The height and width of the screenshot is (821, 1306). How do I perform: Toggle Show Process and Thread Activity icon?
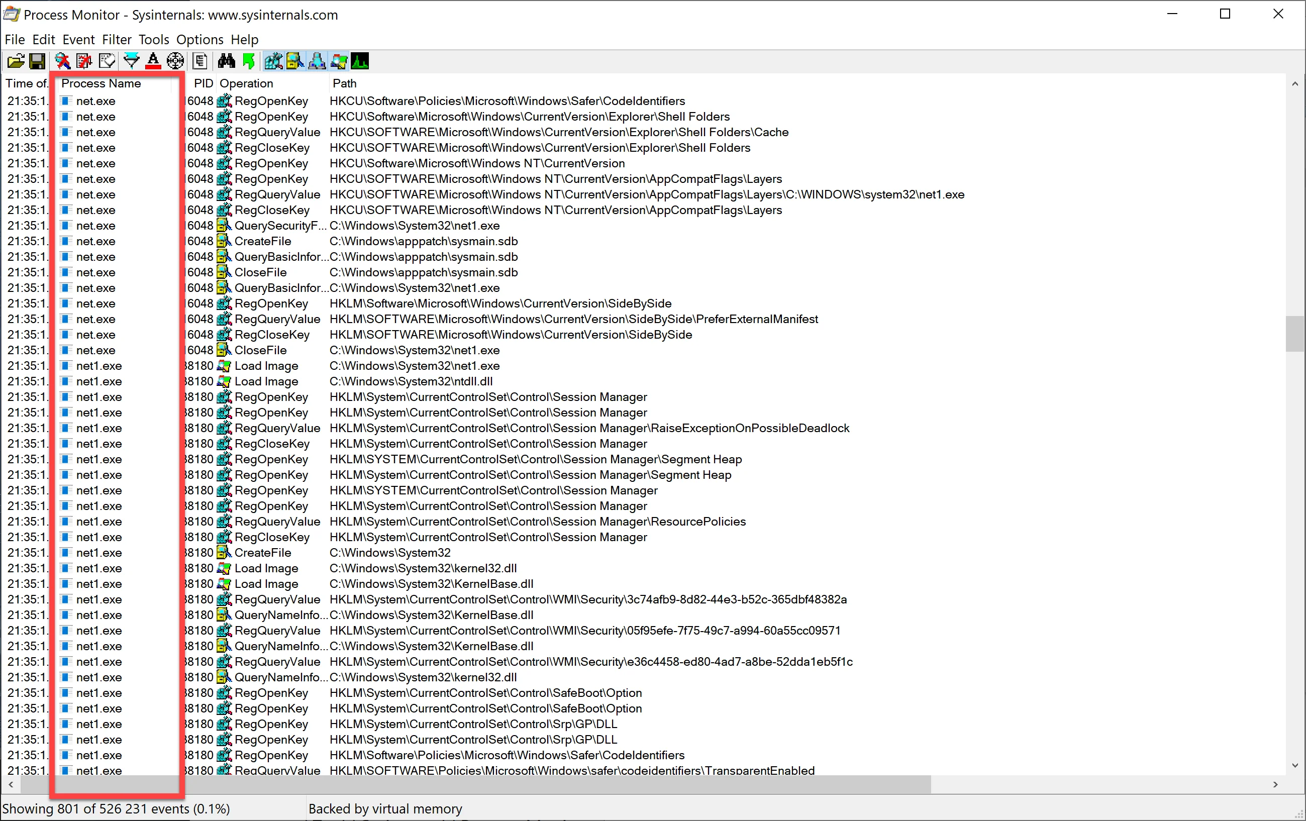(339, 61)
